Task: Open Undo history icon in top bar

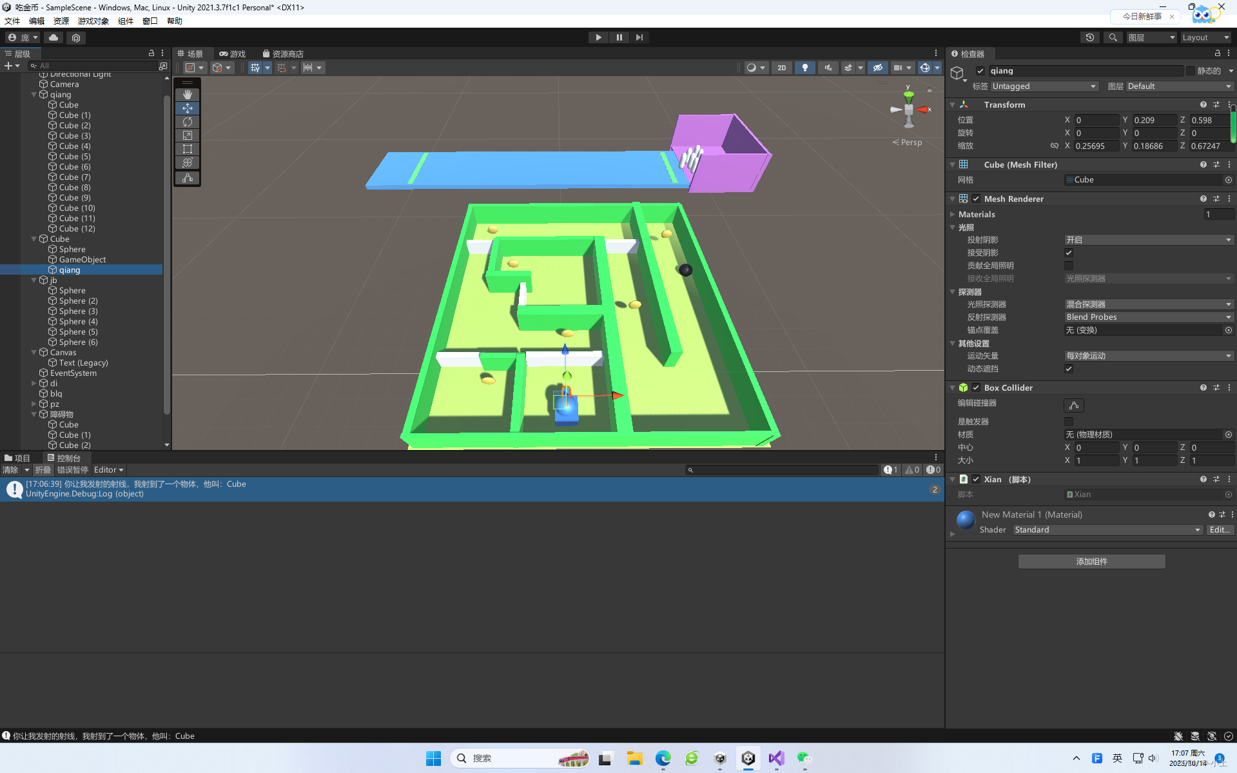Action: [1090, 37]
